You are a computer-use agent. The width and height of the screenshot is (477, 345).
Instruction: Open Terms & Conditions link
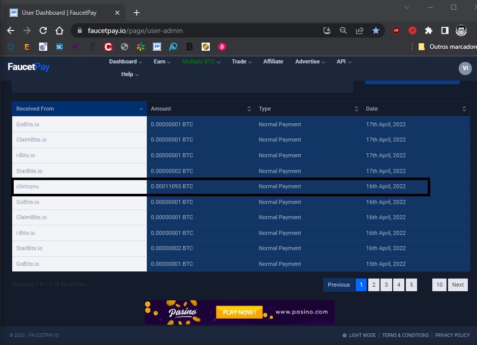(x=405, y=335)
